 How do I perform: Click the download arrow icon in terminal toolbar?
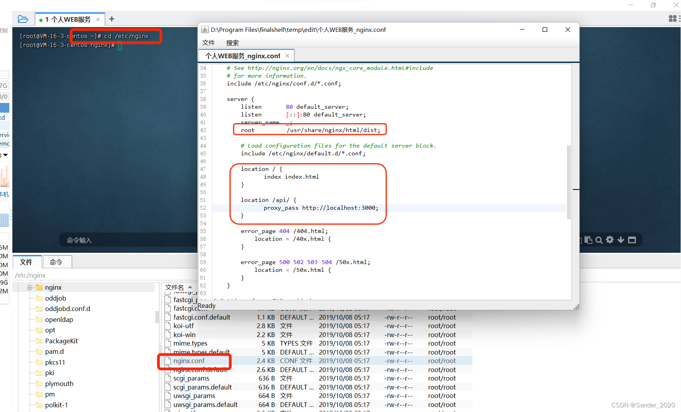(621, 240)
